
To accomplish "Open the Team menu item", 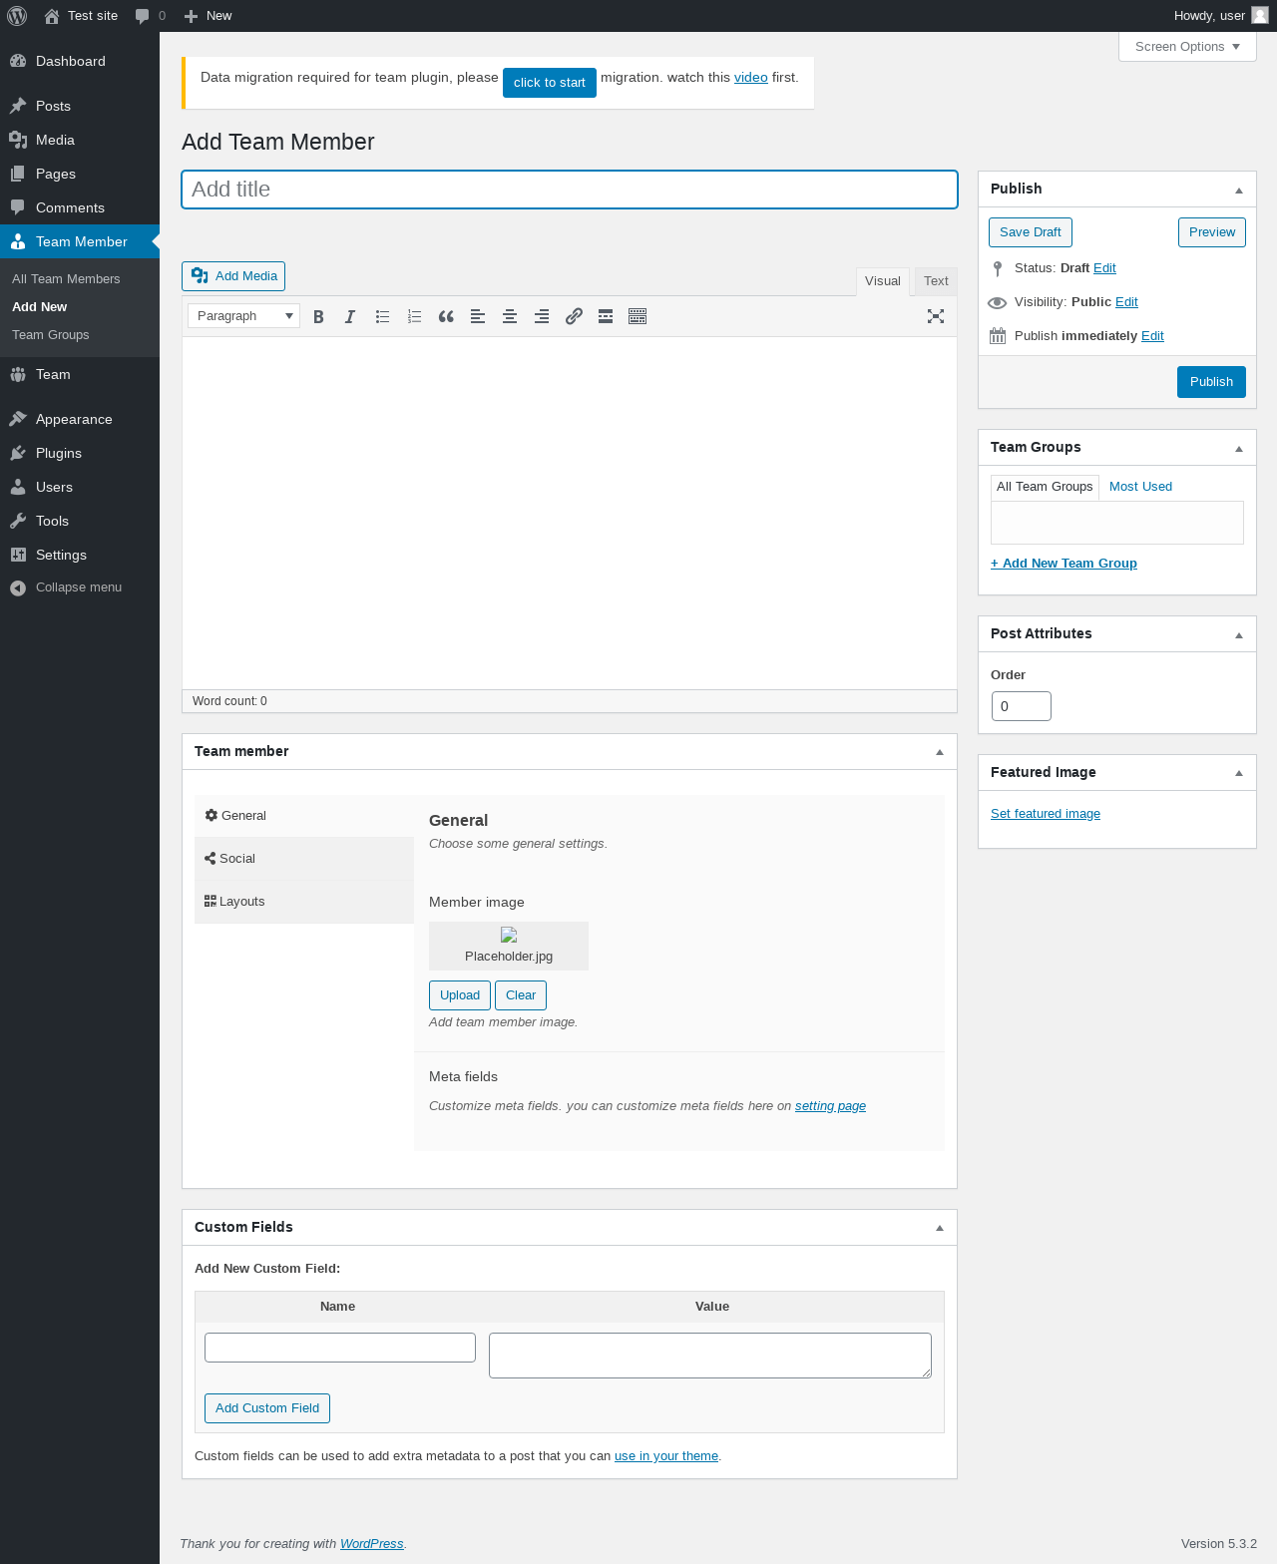I will 80,374.
